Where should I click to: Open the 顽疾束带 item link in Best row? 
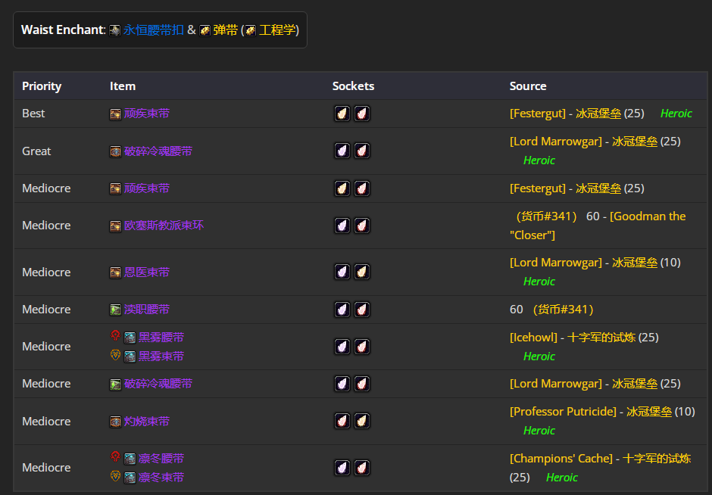[x=147, y=114]
